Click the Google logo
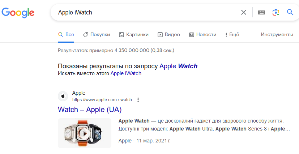 [18, 13]
